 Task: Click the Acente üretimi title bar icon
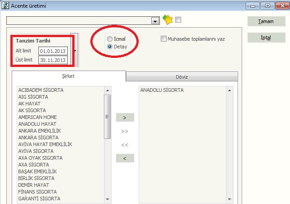[x=5, y=6]
